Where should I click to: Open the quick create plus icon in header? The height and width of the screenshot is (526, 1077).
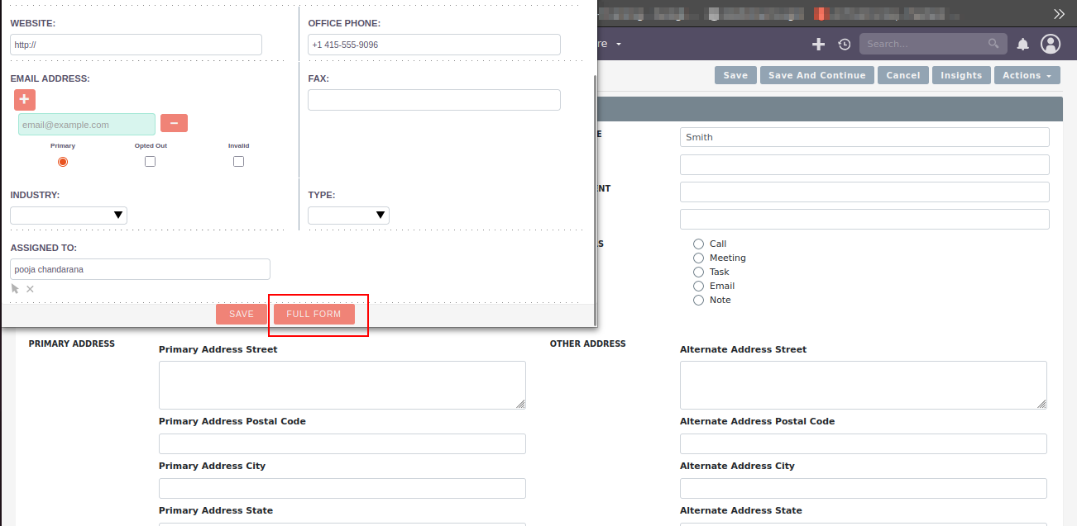(818, 44)
